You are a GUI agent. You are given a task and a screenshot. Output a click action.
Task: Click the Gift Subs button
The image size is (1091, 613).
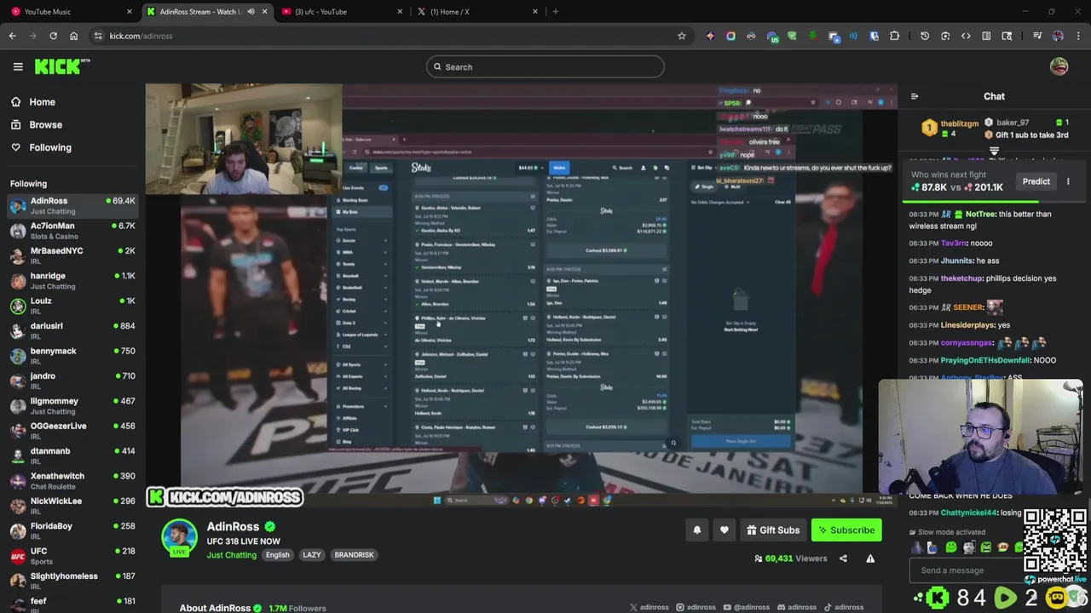[x=773, y=530]
